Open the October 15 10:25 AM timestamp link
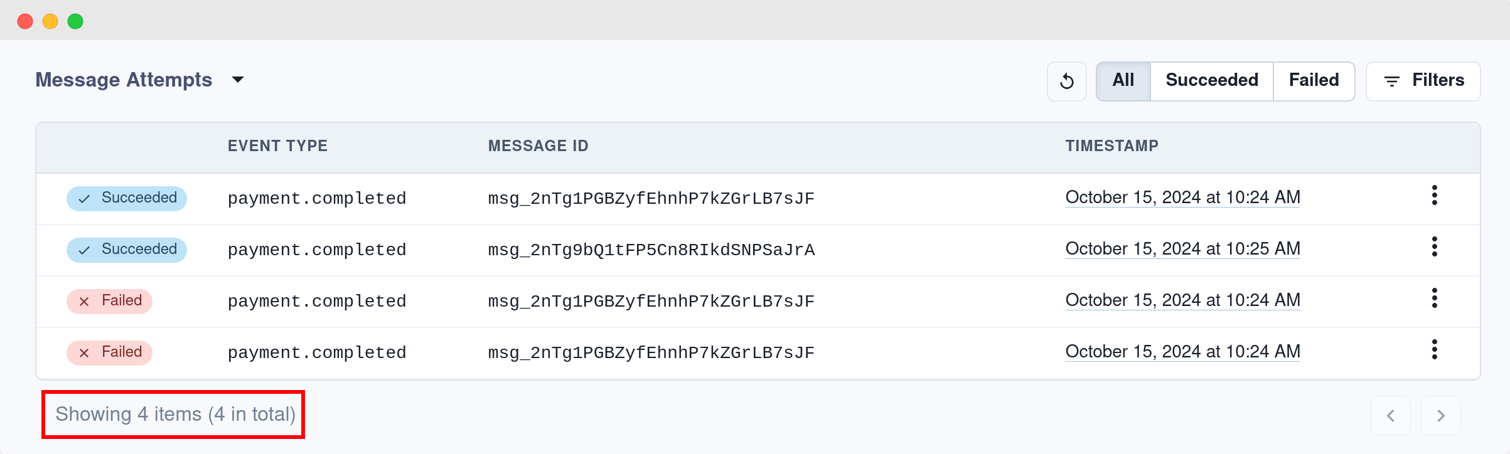Viewport: 1510px width, 454px height. pos(1182,248)
